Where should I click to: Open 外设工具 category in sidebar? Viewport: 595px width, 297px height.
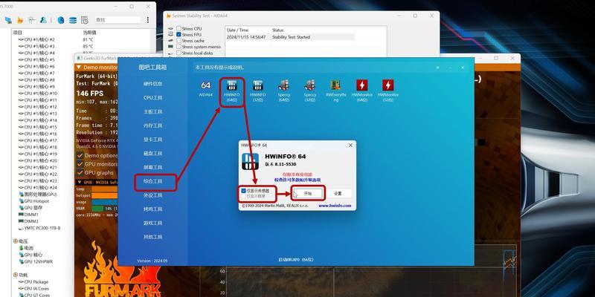coord(152,195)
